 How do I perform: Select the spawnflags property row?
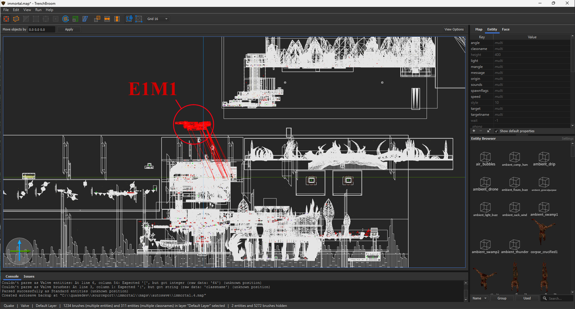click(x=520, y=91)
